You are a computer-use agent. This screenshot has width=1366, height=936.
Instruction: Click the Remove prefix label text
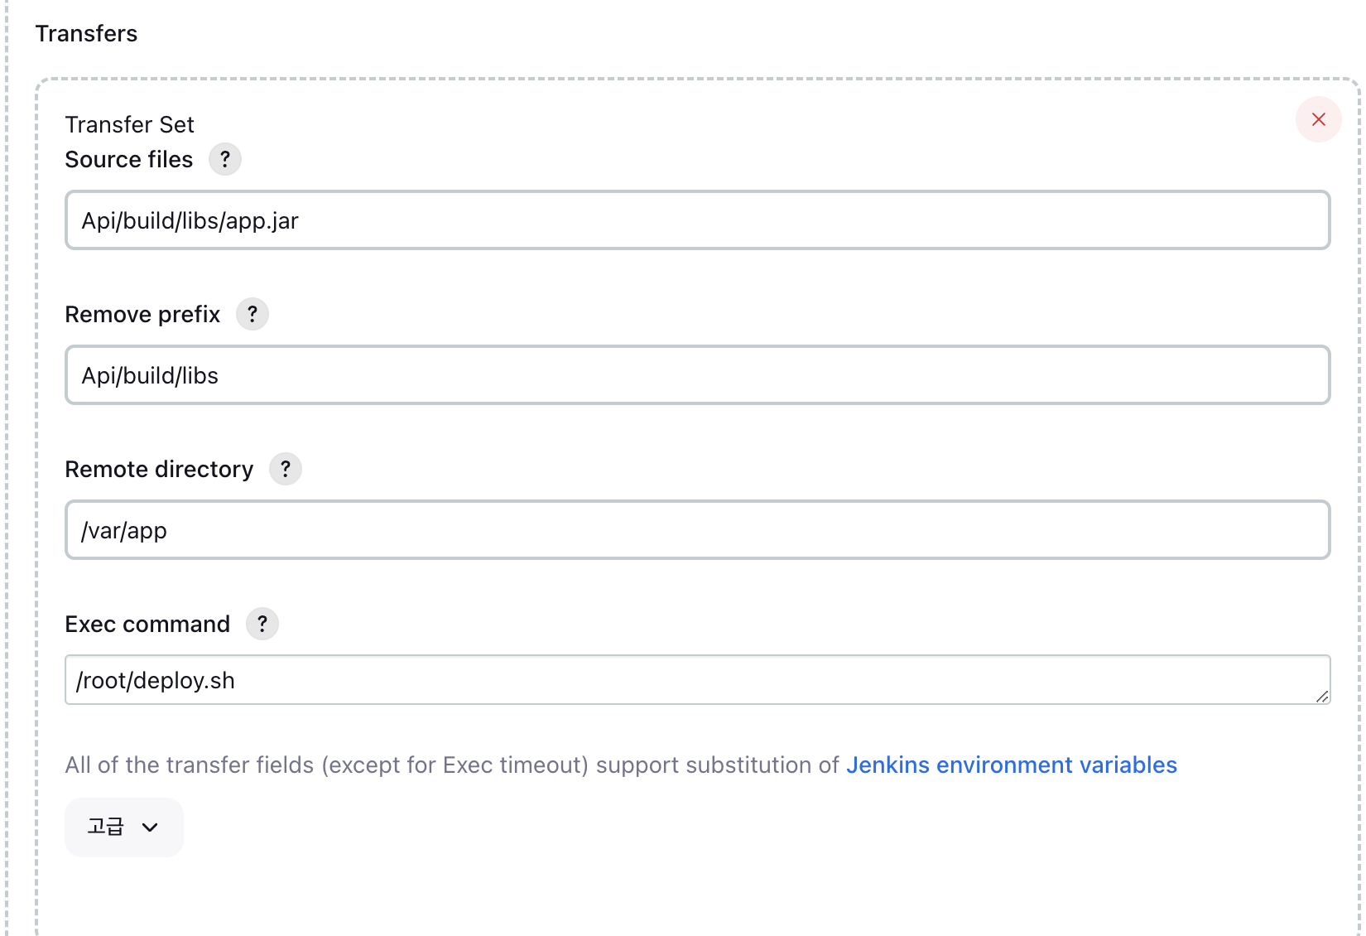tap(142, 314)
